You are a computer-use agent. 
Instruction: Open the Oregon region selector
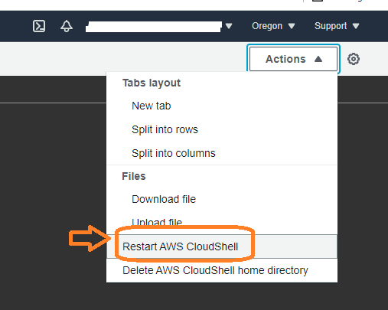pos(273,26)
